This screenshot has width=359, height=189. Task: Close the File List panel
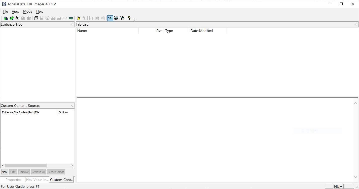[356, 25]
